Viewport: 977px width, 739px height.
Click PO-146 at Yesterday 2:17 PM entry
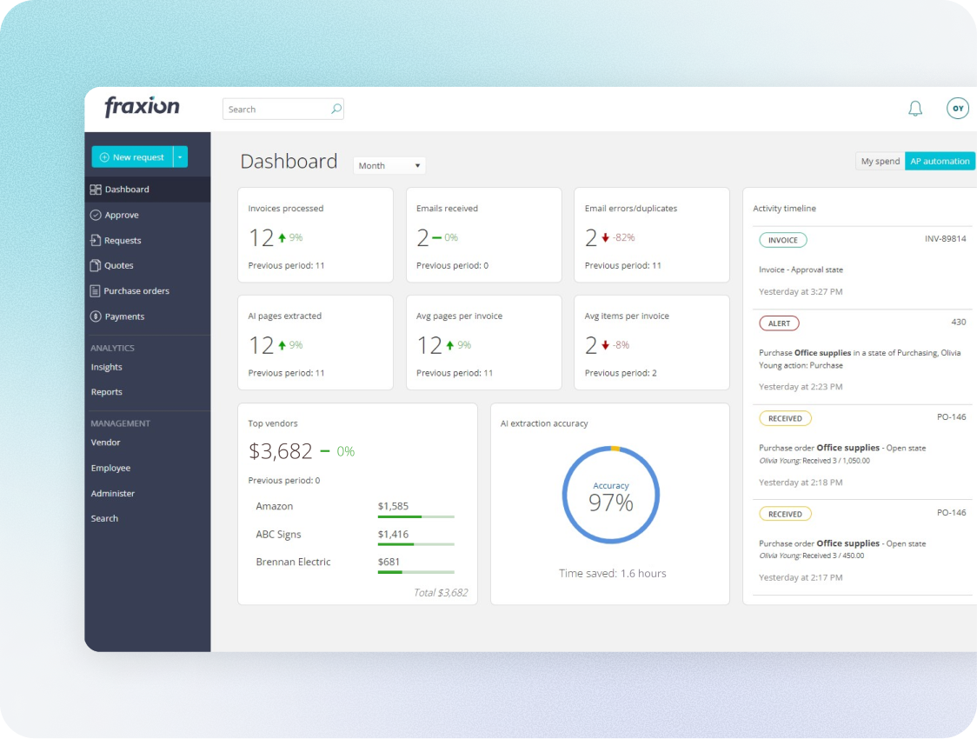click(x=952, y=512)
